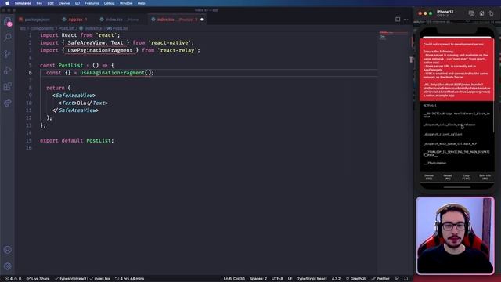Tap Copy on the simulator error screen
This screenshot has width=501, height=282.
pos(467,177)
